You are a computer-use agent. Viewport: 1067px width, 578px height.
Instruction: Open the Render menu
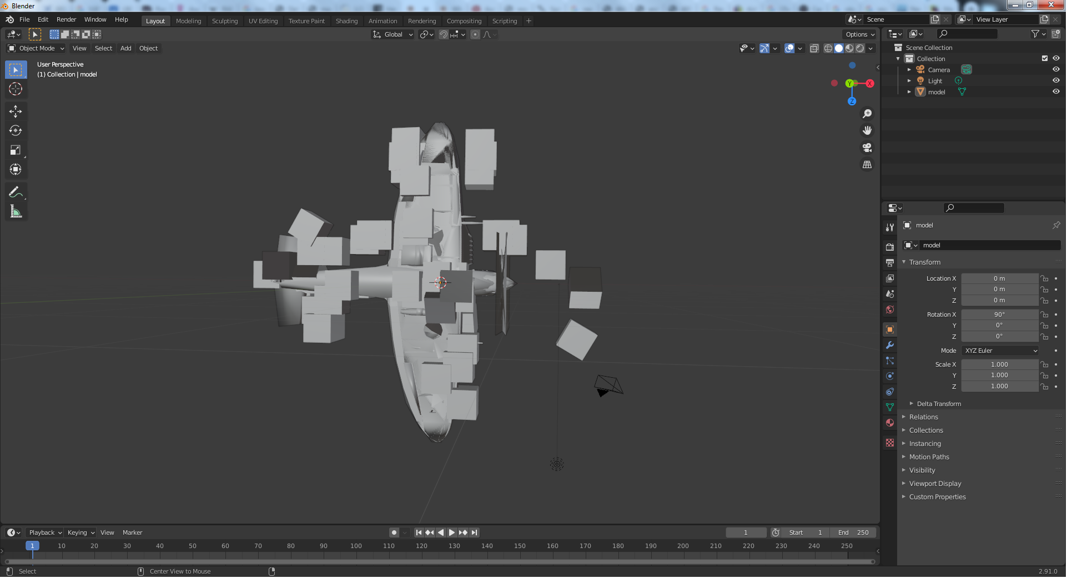tap(67, 19)
